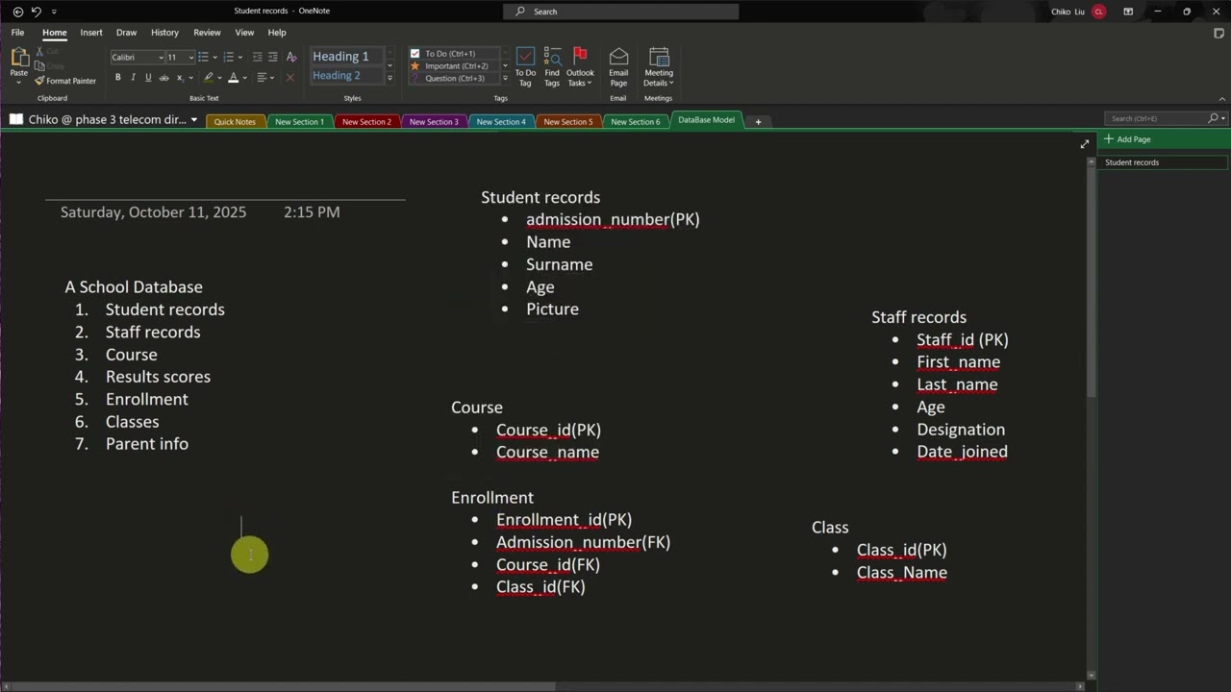Apply italic formatting
This screenshot has width=1231, height=692.
pyautogui.click(x=133, y=77)
